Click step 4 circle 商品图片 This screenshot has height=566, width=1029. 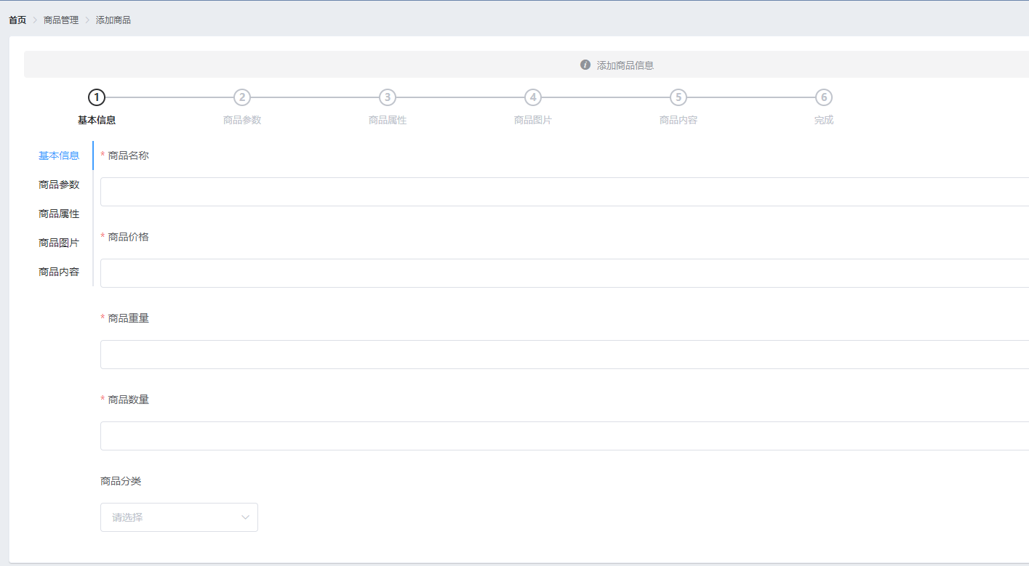[x=533, y=97]
